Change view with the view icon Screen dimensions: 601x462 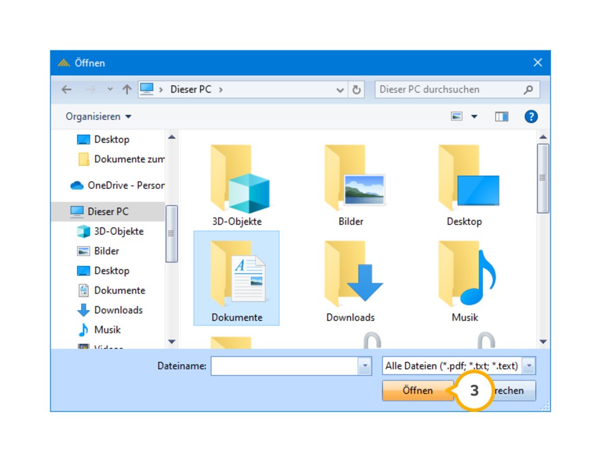point(456,116)
